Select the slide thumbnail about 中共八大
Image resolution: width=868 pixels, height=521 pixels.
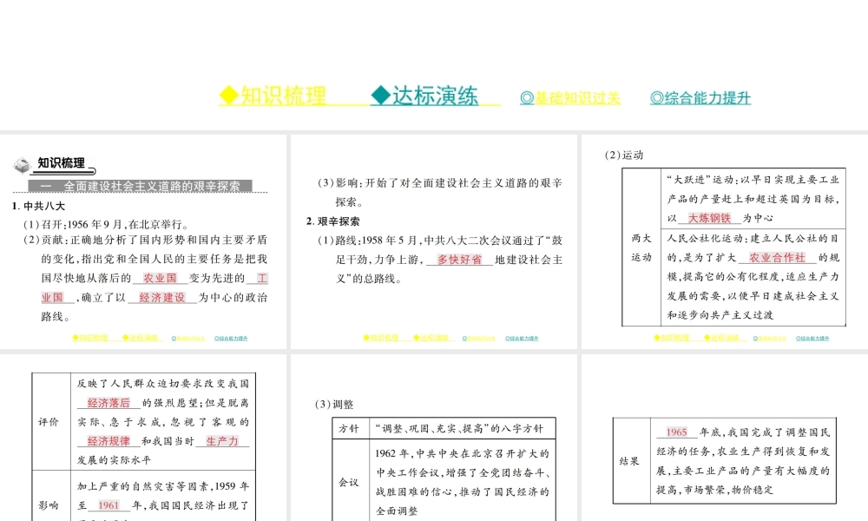tap(143, 242)
